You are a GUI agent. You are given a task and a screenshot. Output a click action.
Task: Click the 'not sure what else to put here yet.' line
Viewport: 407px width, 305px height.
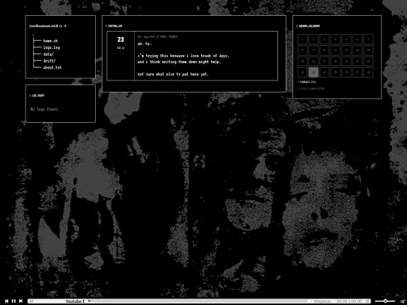pyautogui.click(x=173, y=74)
